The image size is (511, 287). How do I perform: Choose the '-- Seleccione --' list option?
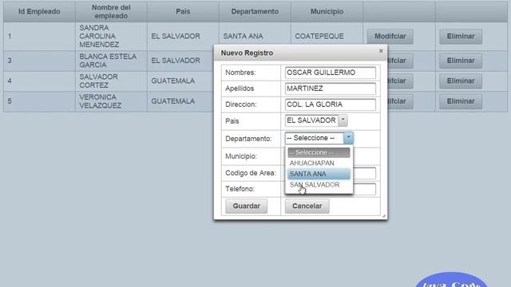pos(319,152)
